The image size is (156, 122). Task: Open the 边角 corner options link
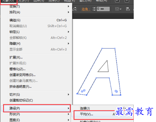point(86,9)
